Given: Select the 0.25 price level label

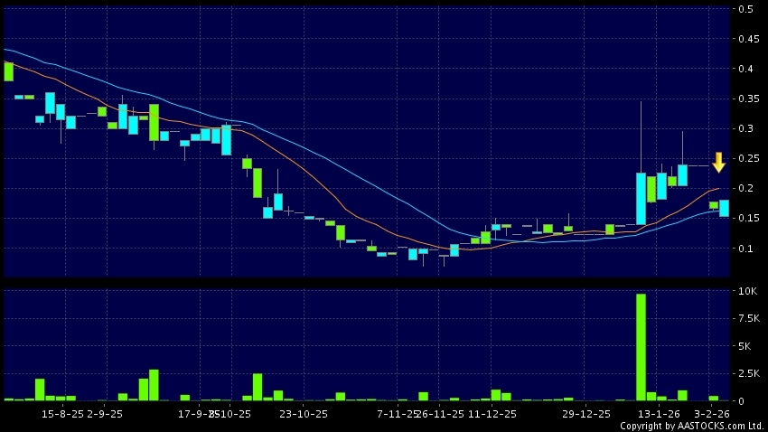Looking at the screenshot, I should click(x=746, y=159).
